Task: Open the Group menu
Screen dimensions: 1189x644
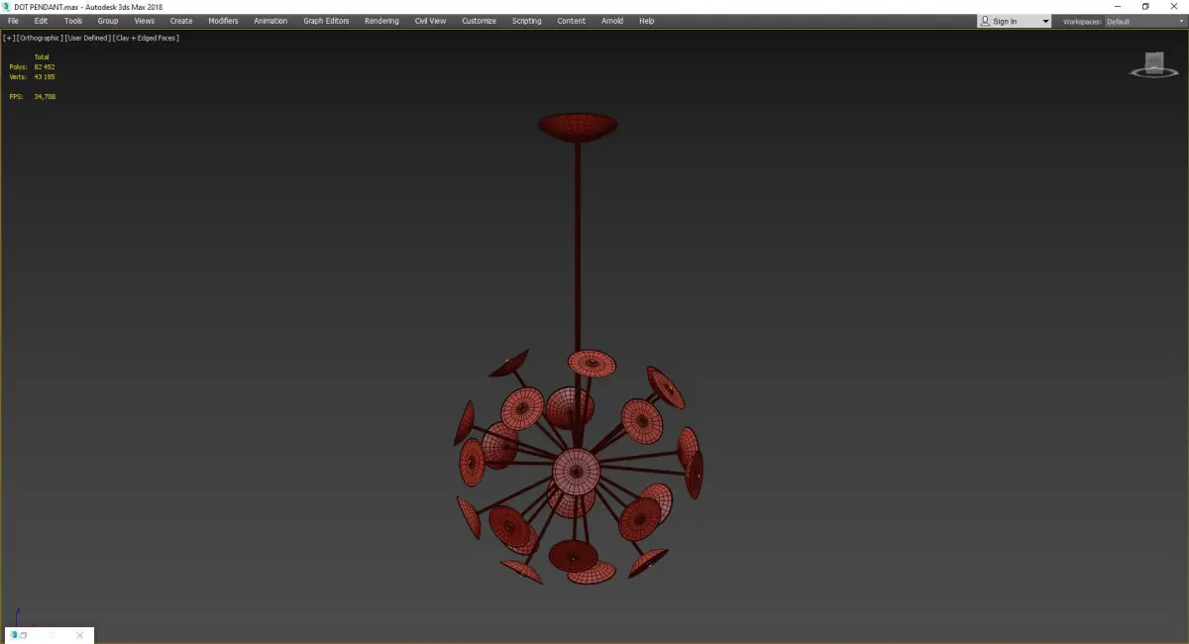Action: click(x=107, y=21)
